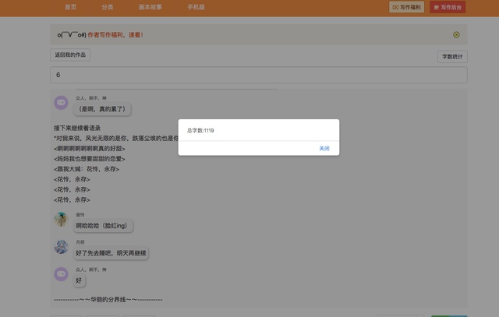Click the 华丽的分界线 divider text line
The image size is (499, 317).
(108, 299)
